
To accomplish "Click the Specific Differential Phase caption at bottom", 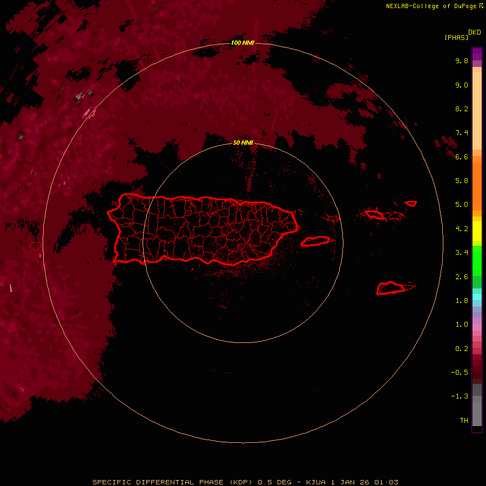I will [x=245, y=482].
